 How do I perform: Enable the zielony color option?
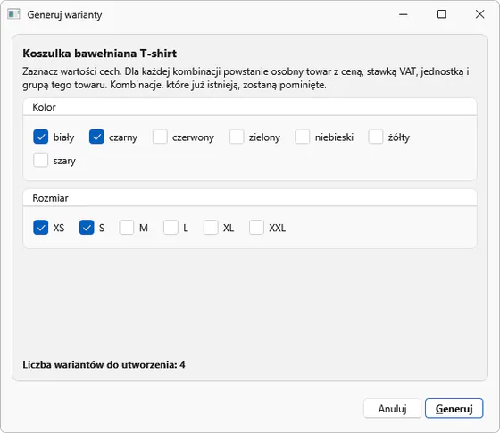point(237,137)
